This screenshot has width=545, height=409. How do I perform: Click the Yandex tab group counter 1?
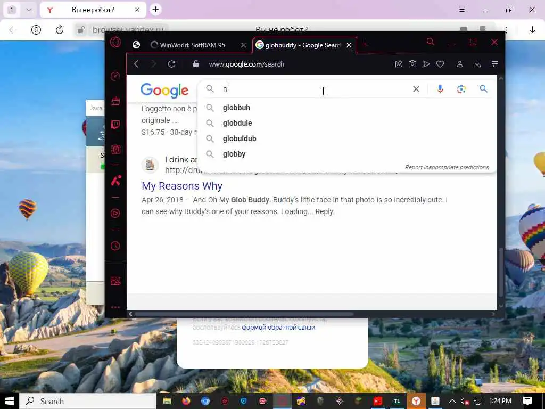coord(12,10)
